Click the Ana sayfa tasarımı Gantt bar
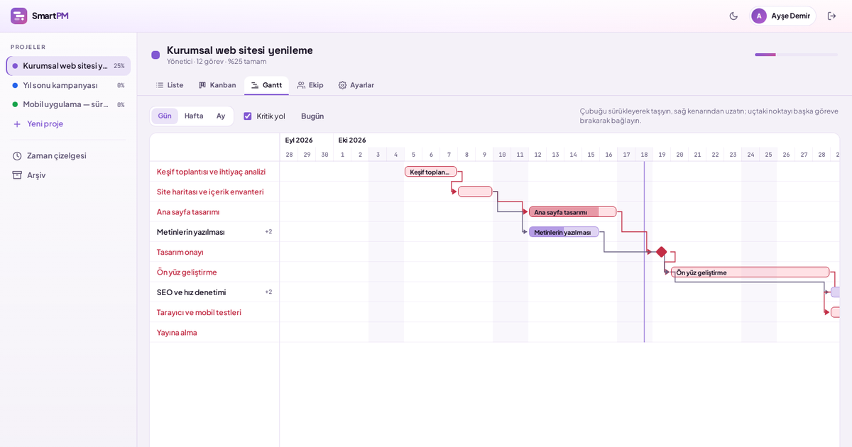The width and height of the screenshot is (852, 447). pyautogui.click(x=572, y=211)
